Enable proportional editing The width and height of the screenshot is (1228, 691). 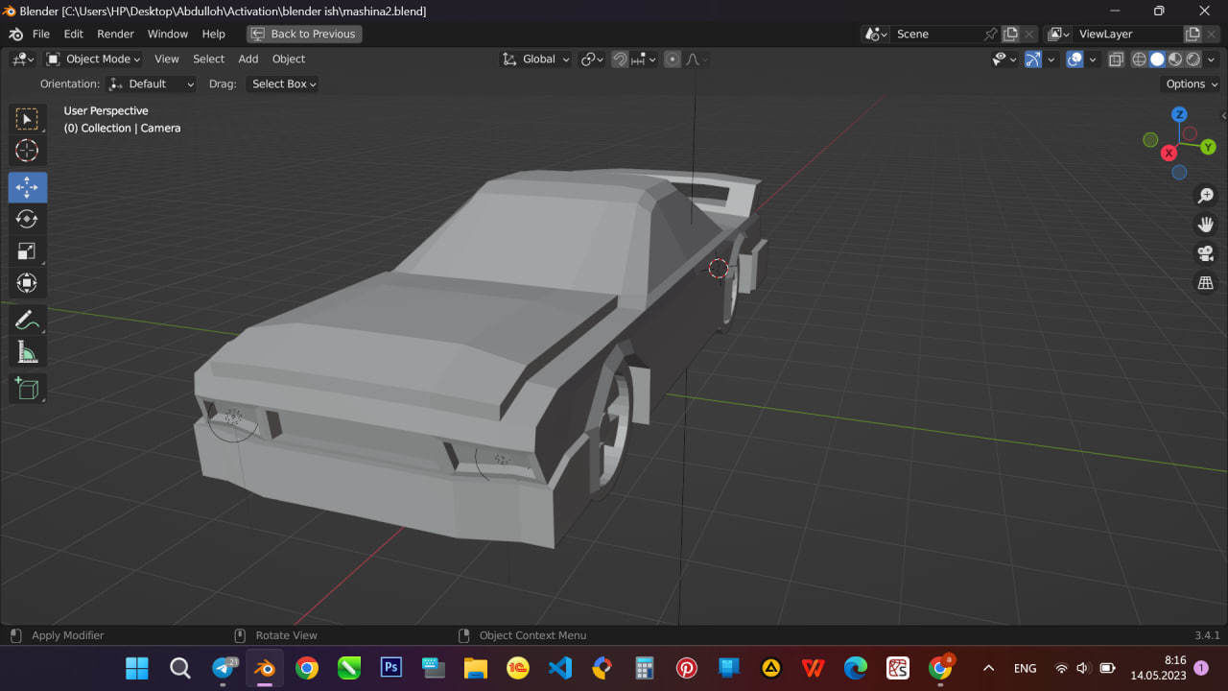tap(672, 59)
